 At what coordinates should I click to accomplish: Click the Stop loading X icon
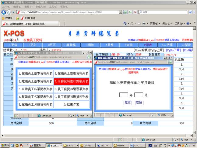(x=135, y=12)
